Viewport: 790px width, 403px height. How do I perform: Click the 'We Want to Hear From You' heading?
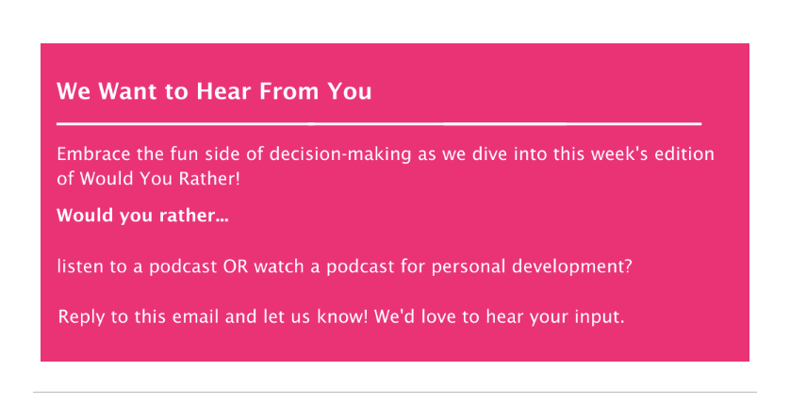pyautogui.click(x=214, y=91)
